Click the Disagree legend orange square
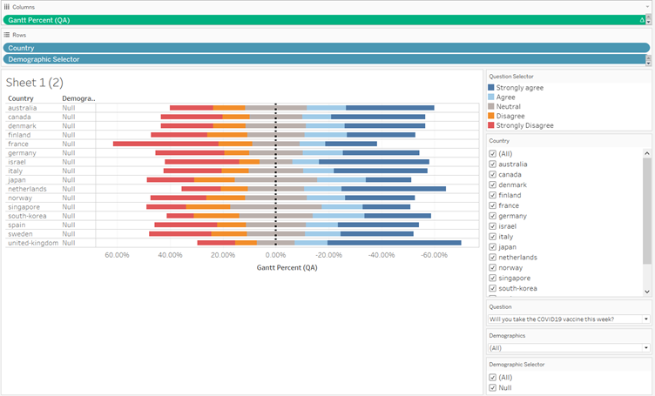Viewport: 655px width, 396px height. click(x=492, y=116)
